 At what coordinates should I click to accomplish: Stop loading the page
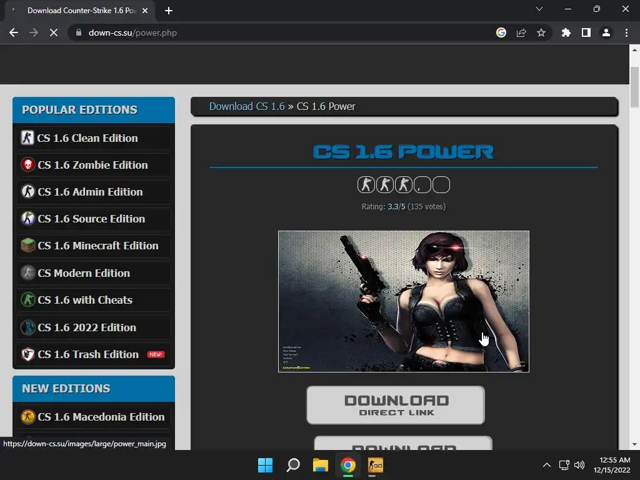point(54,32)
